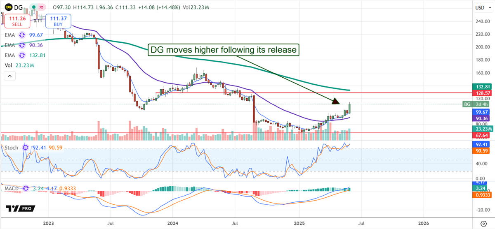Click the purple icon next to Stoch
This screenshot has width=495, height=229.
coord(26,147)
